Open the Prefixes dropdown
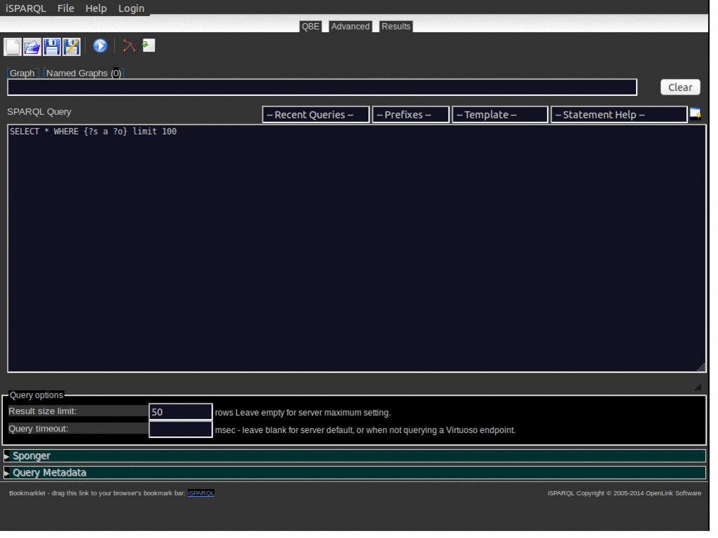The width and height of the screenshot is (718, 538). pos(411,114)
